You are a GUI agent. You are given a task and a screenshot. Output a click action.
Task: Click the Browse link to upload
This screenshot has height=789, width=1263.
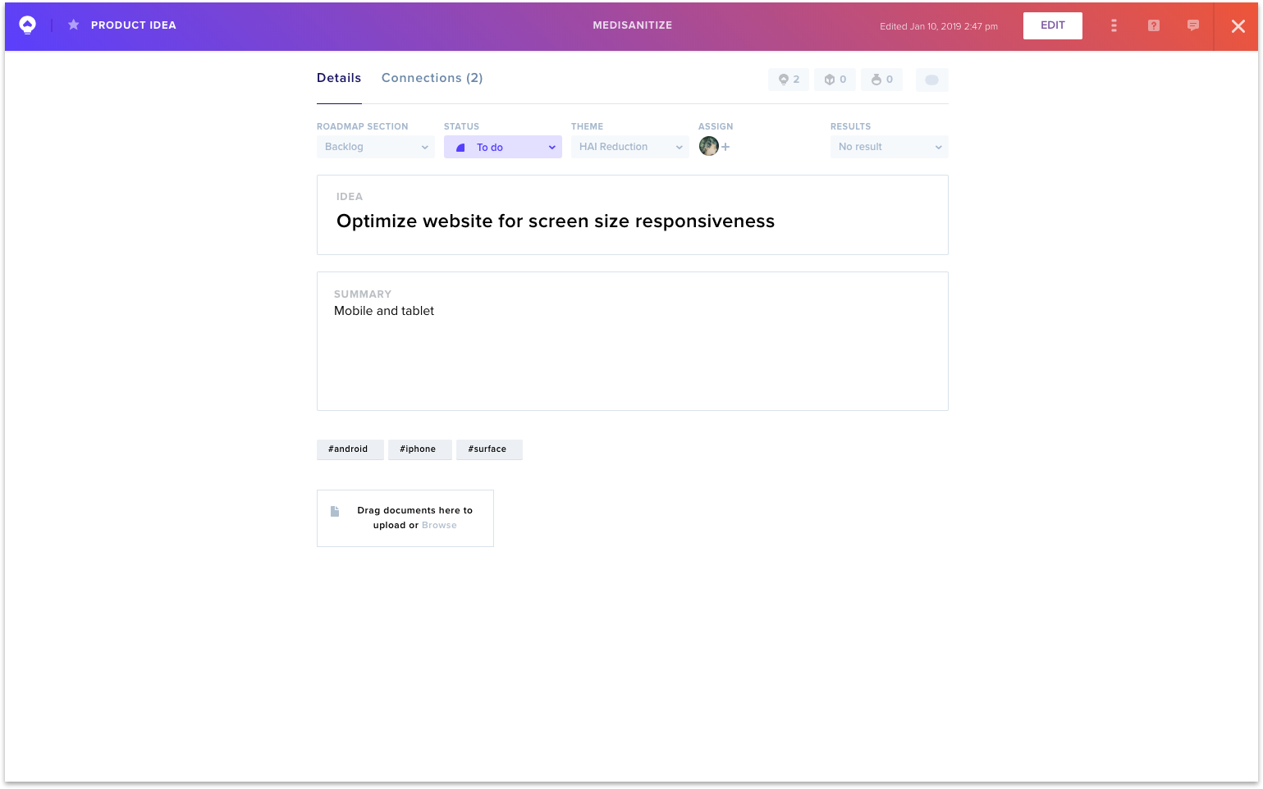439,526
